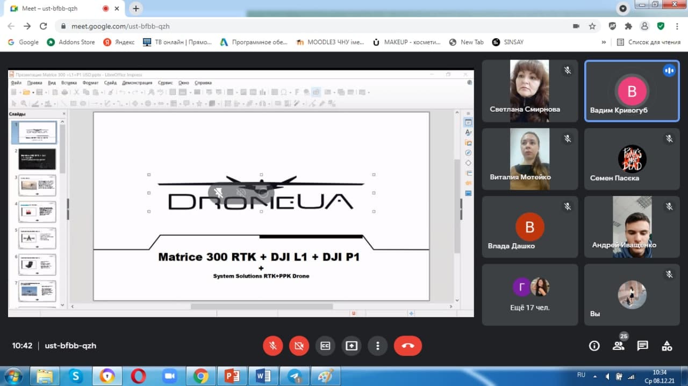Open the in-call chat panel

click(642, 346)
